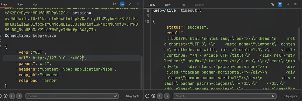This screenshot has height=101, width=302.
Task: Click the "result" key in response
Action: (173, 33)
